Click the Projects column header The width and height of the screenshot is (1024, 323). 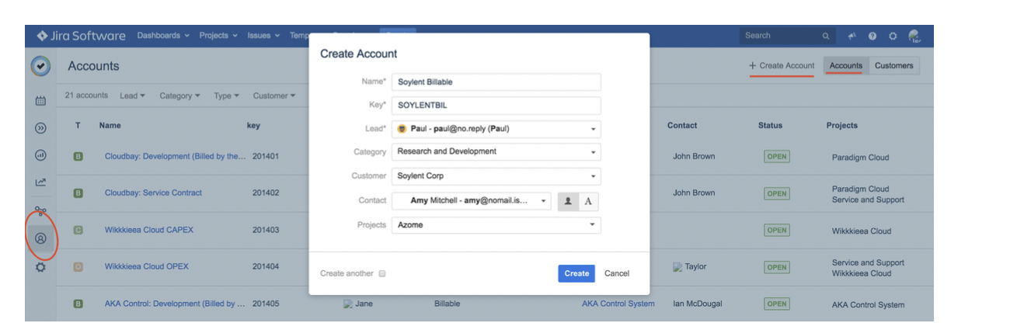(842, 126)
